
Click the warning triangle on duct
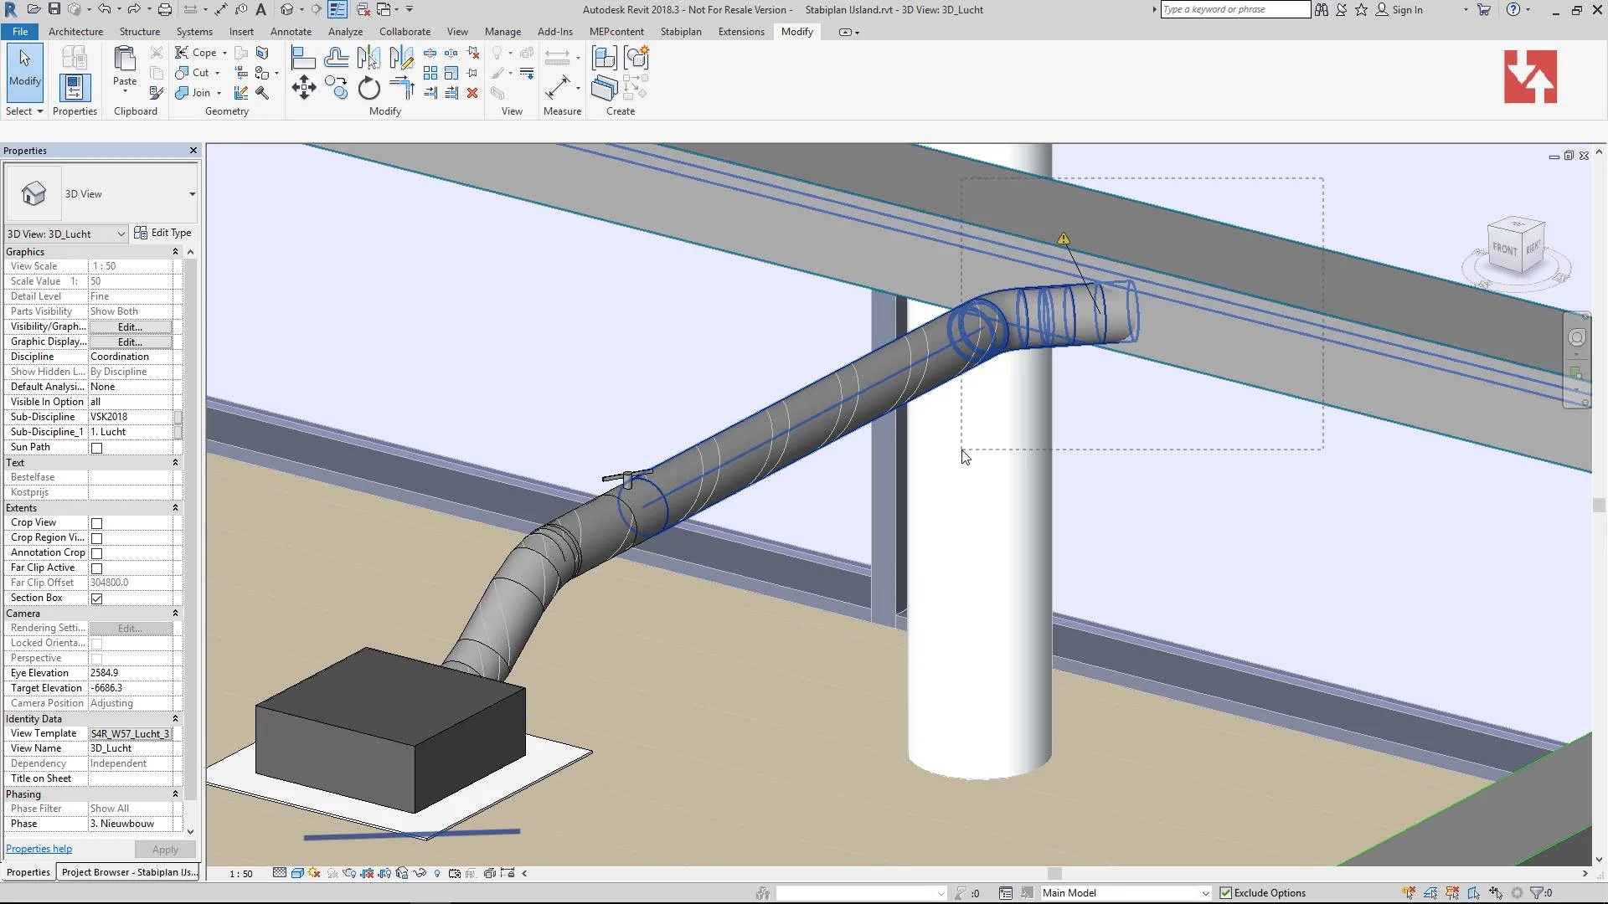click(1063, 239)
